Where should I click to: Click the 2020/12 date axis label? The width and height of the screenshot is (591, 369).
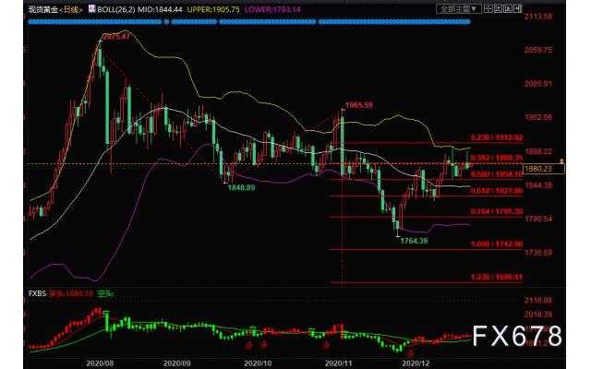pos(416,363)
